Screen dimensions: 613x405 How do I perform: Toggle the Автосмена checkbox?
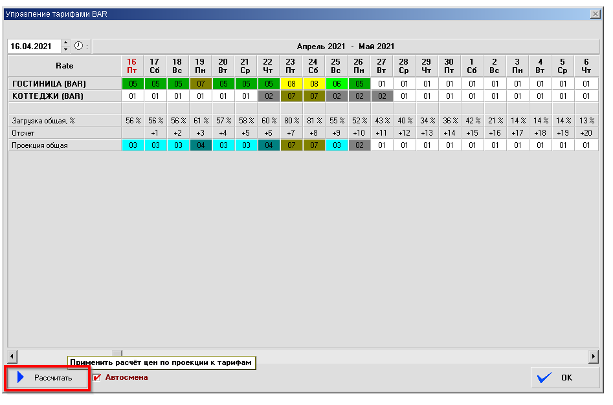(x=98, y=377)
